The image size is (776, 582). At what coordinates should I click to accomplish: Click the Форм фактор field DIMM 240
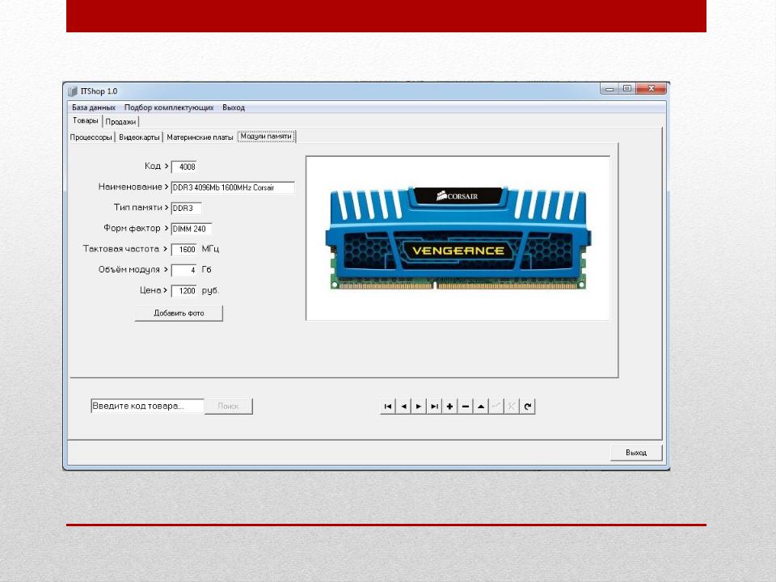tap(191, 229)
